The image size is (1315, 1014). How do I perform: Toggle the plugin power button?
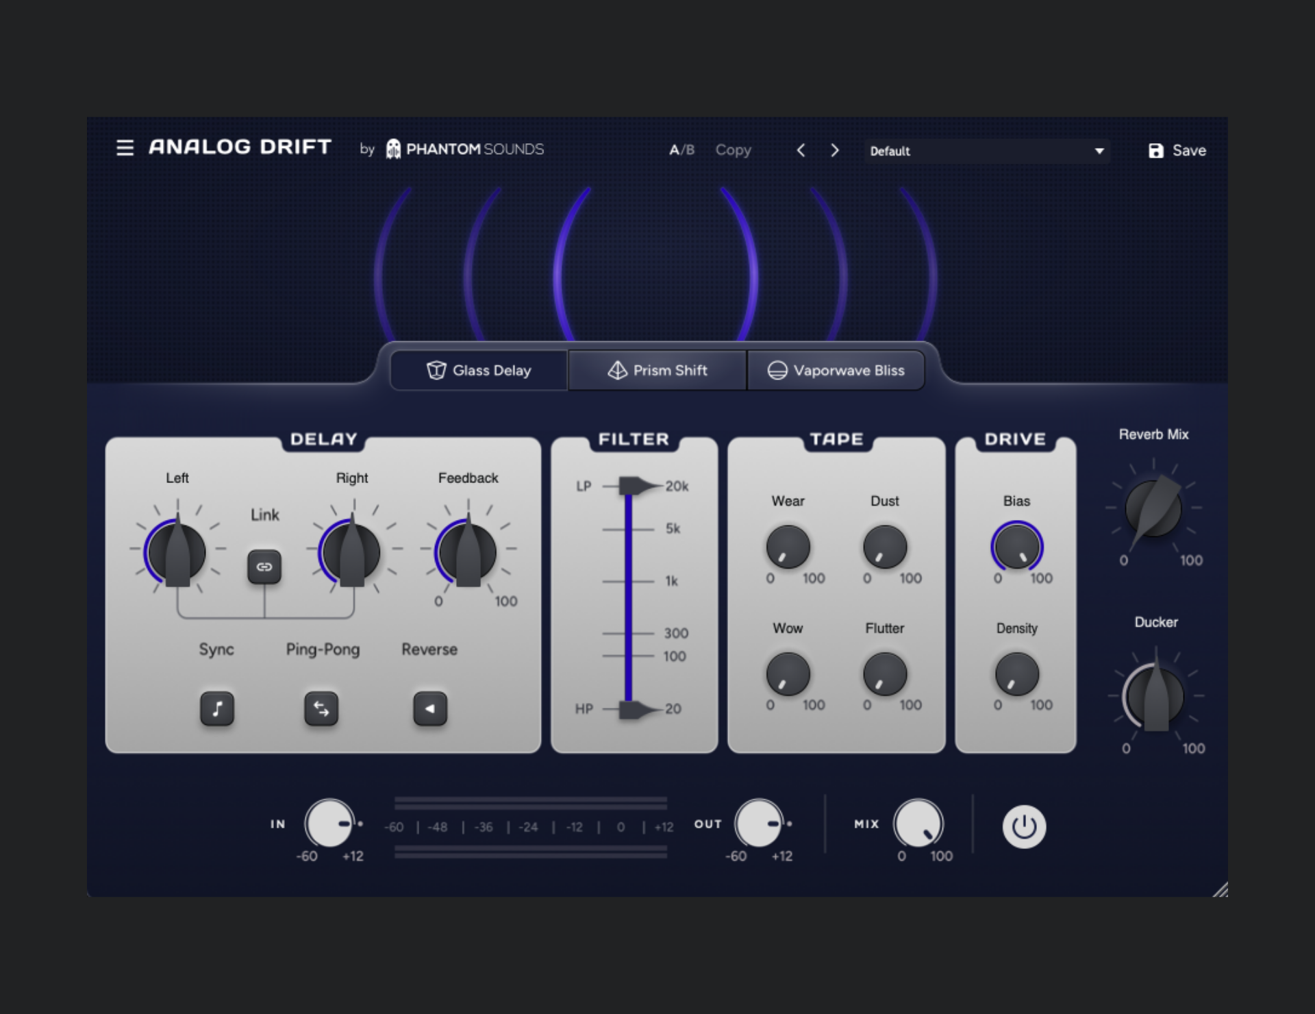click(x=1024, y=826)
